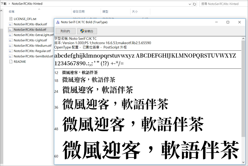
Task: Minimize the Noto Serif font viewer window
Action: click(x=217, y=22)
